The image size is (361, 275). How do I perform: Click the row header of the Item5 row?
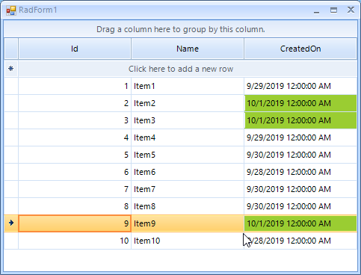[x=11, y=155]
